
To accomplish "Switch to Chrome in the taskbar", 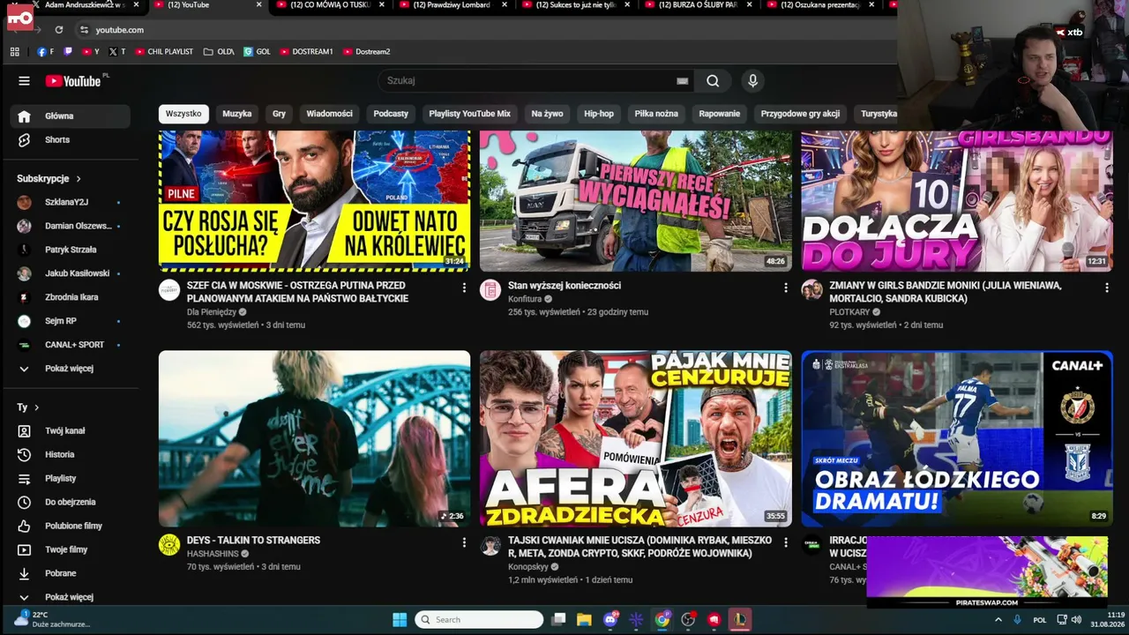I will point(662,620).
